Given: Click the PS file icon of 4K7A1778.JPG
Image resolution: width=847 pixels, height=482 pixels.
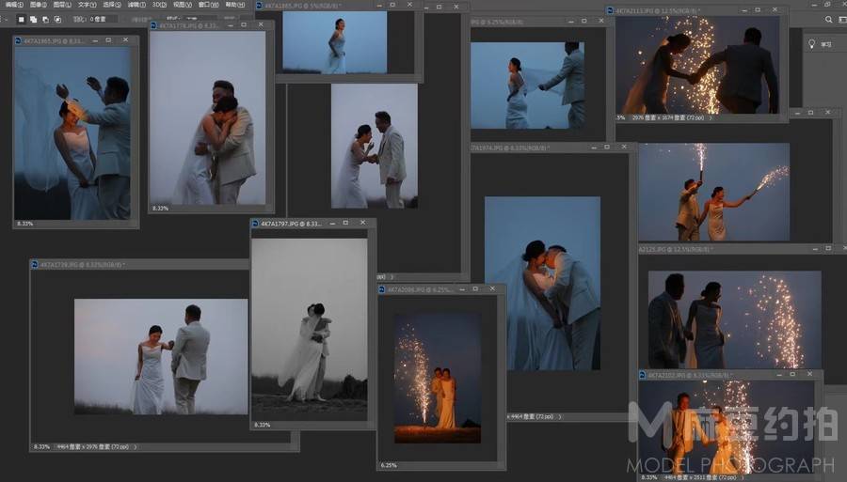Looking at the screenshot, I should (x=154, y=25).
